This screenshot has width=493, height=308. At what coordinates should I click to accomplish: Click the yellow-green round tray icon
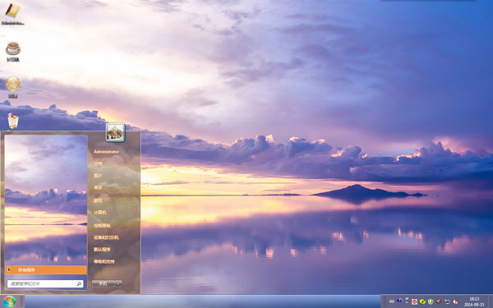click(x=422, y=301)
